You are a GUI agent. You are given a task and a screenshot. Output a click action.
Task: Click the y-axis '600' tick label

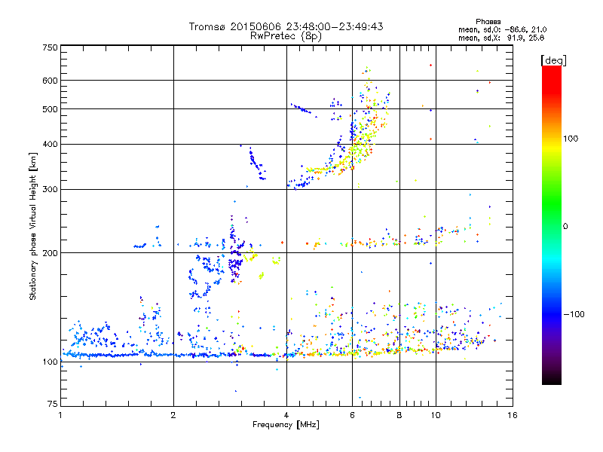(x=50, y=81)
